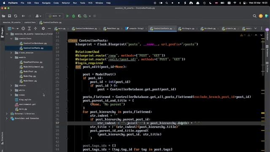Viewport: 270px width, 152px height.
Task: Start debugging with the green bug icon
Action: tap(73, 16)
